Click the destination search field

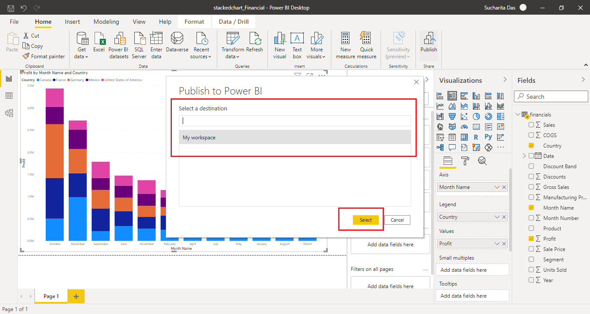(295, 121)
